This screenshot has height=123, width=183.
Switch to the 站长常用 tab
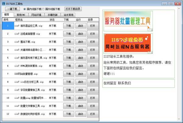tap(68, 15)
